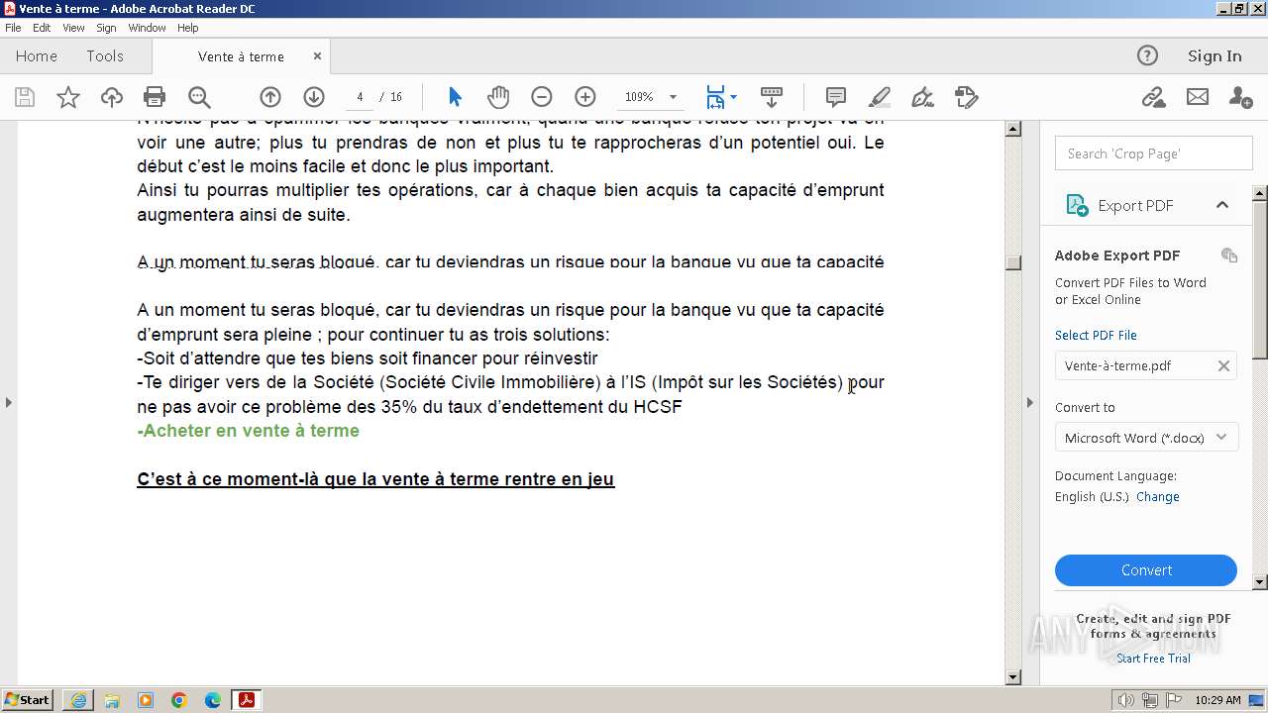The height and width of the screenshot is (713, 1268).
Task: Click the document scrollbar up arrow
Action: pyautogui.click(x=1012, y=129)
